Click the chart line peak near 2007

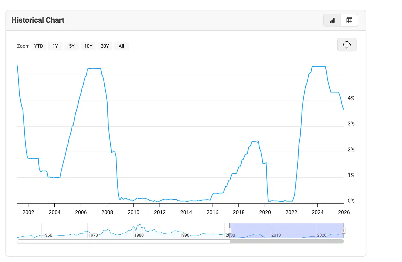[94, 68]
